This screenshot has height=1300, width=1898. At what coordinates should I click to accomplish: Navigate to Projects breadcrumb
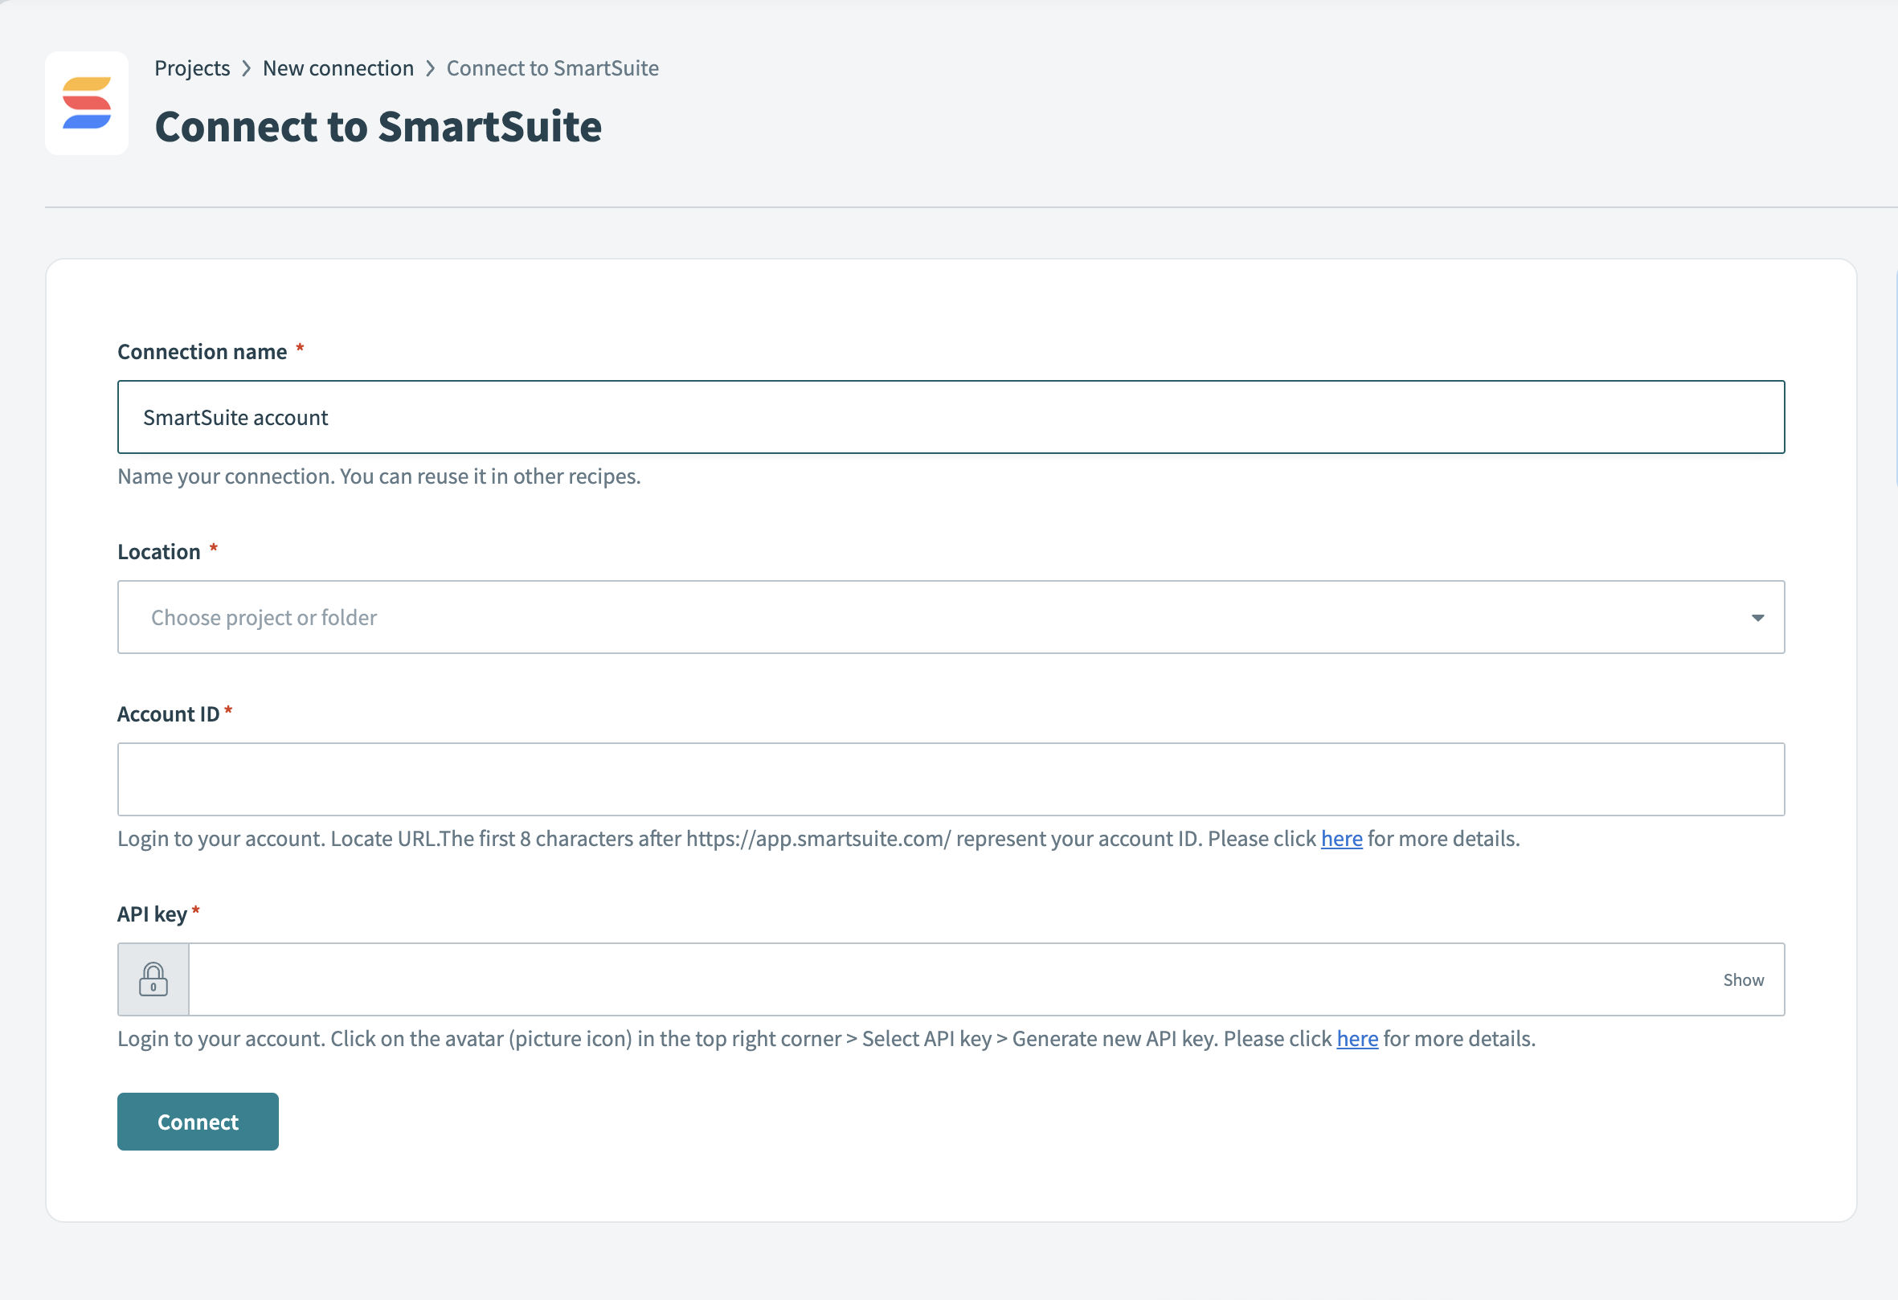[x=192, y=68]
